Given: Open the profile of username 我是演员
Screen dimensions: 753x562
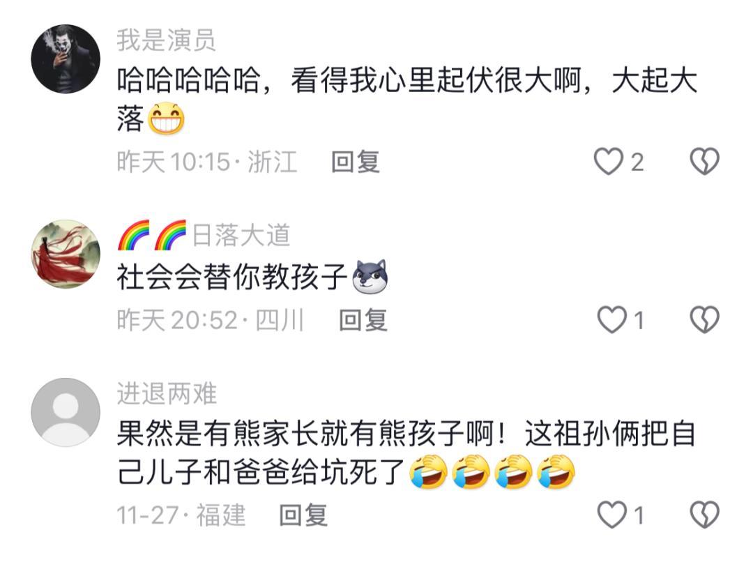Looking at the screenshot, I should click(166, 40).
